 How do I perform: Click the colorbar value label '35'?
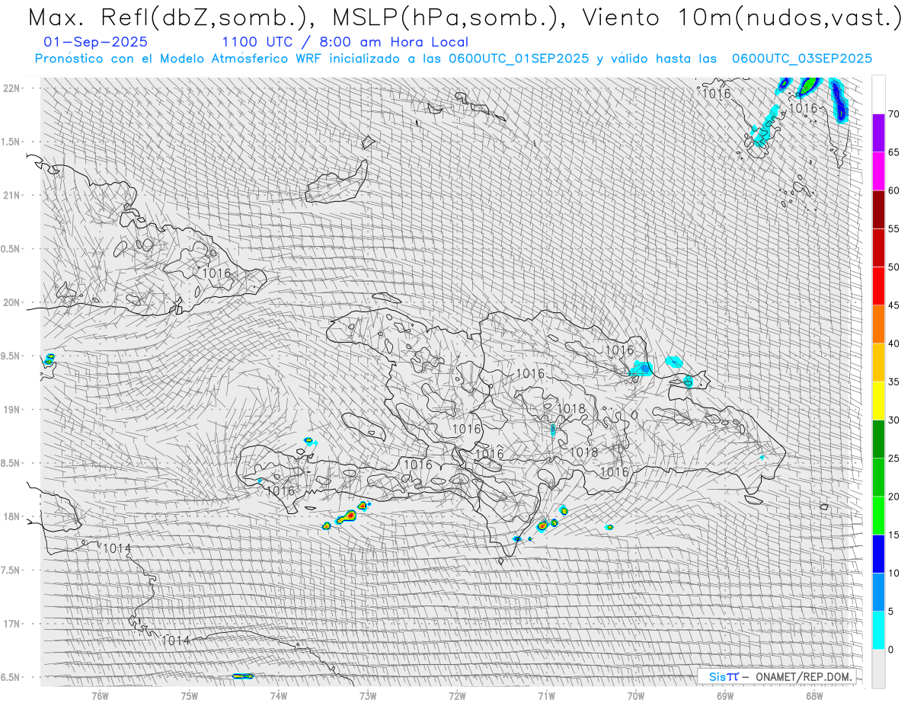point(893,382)
